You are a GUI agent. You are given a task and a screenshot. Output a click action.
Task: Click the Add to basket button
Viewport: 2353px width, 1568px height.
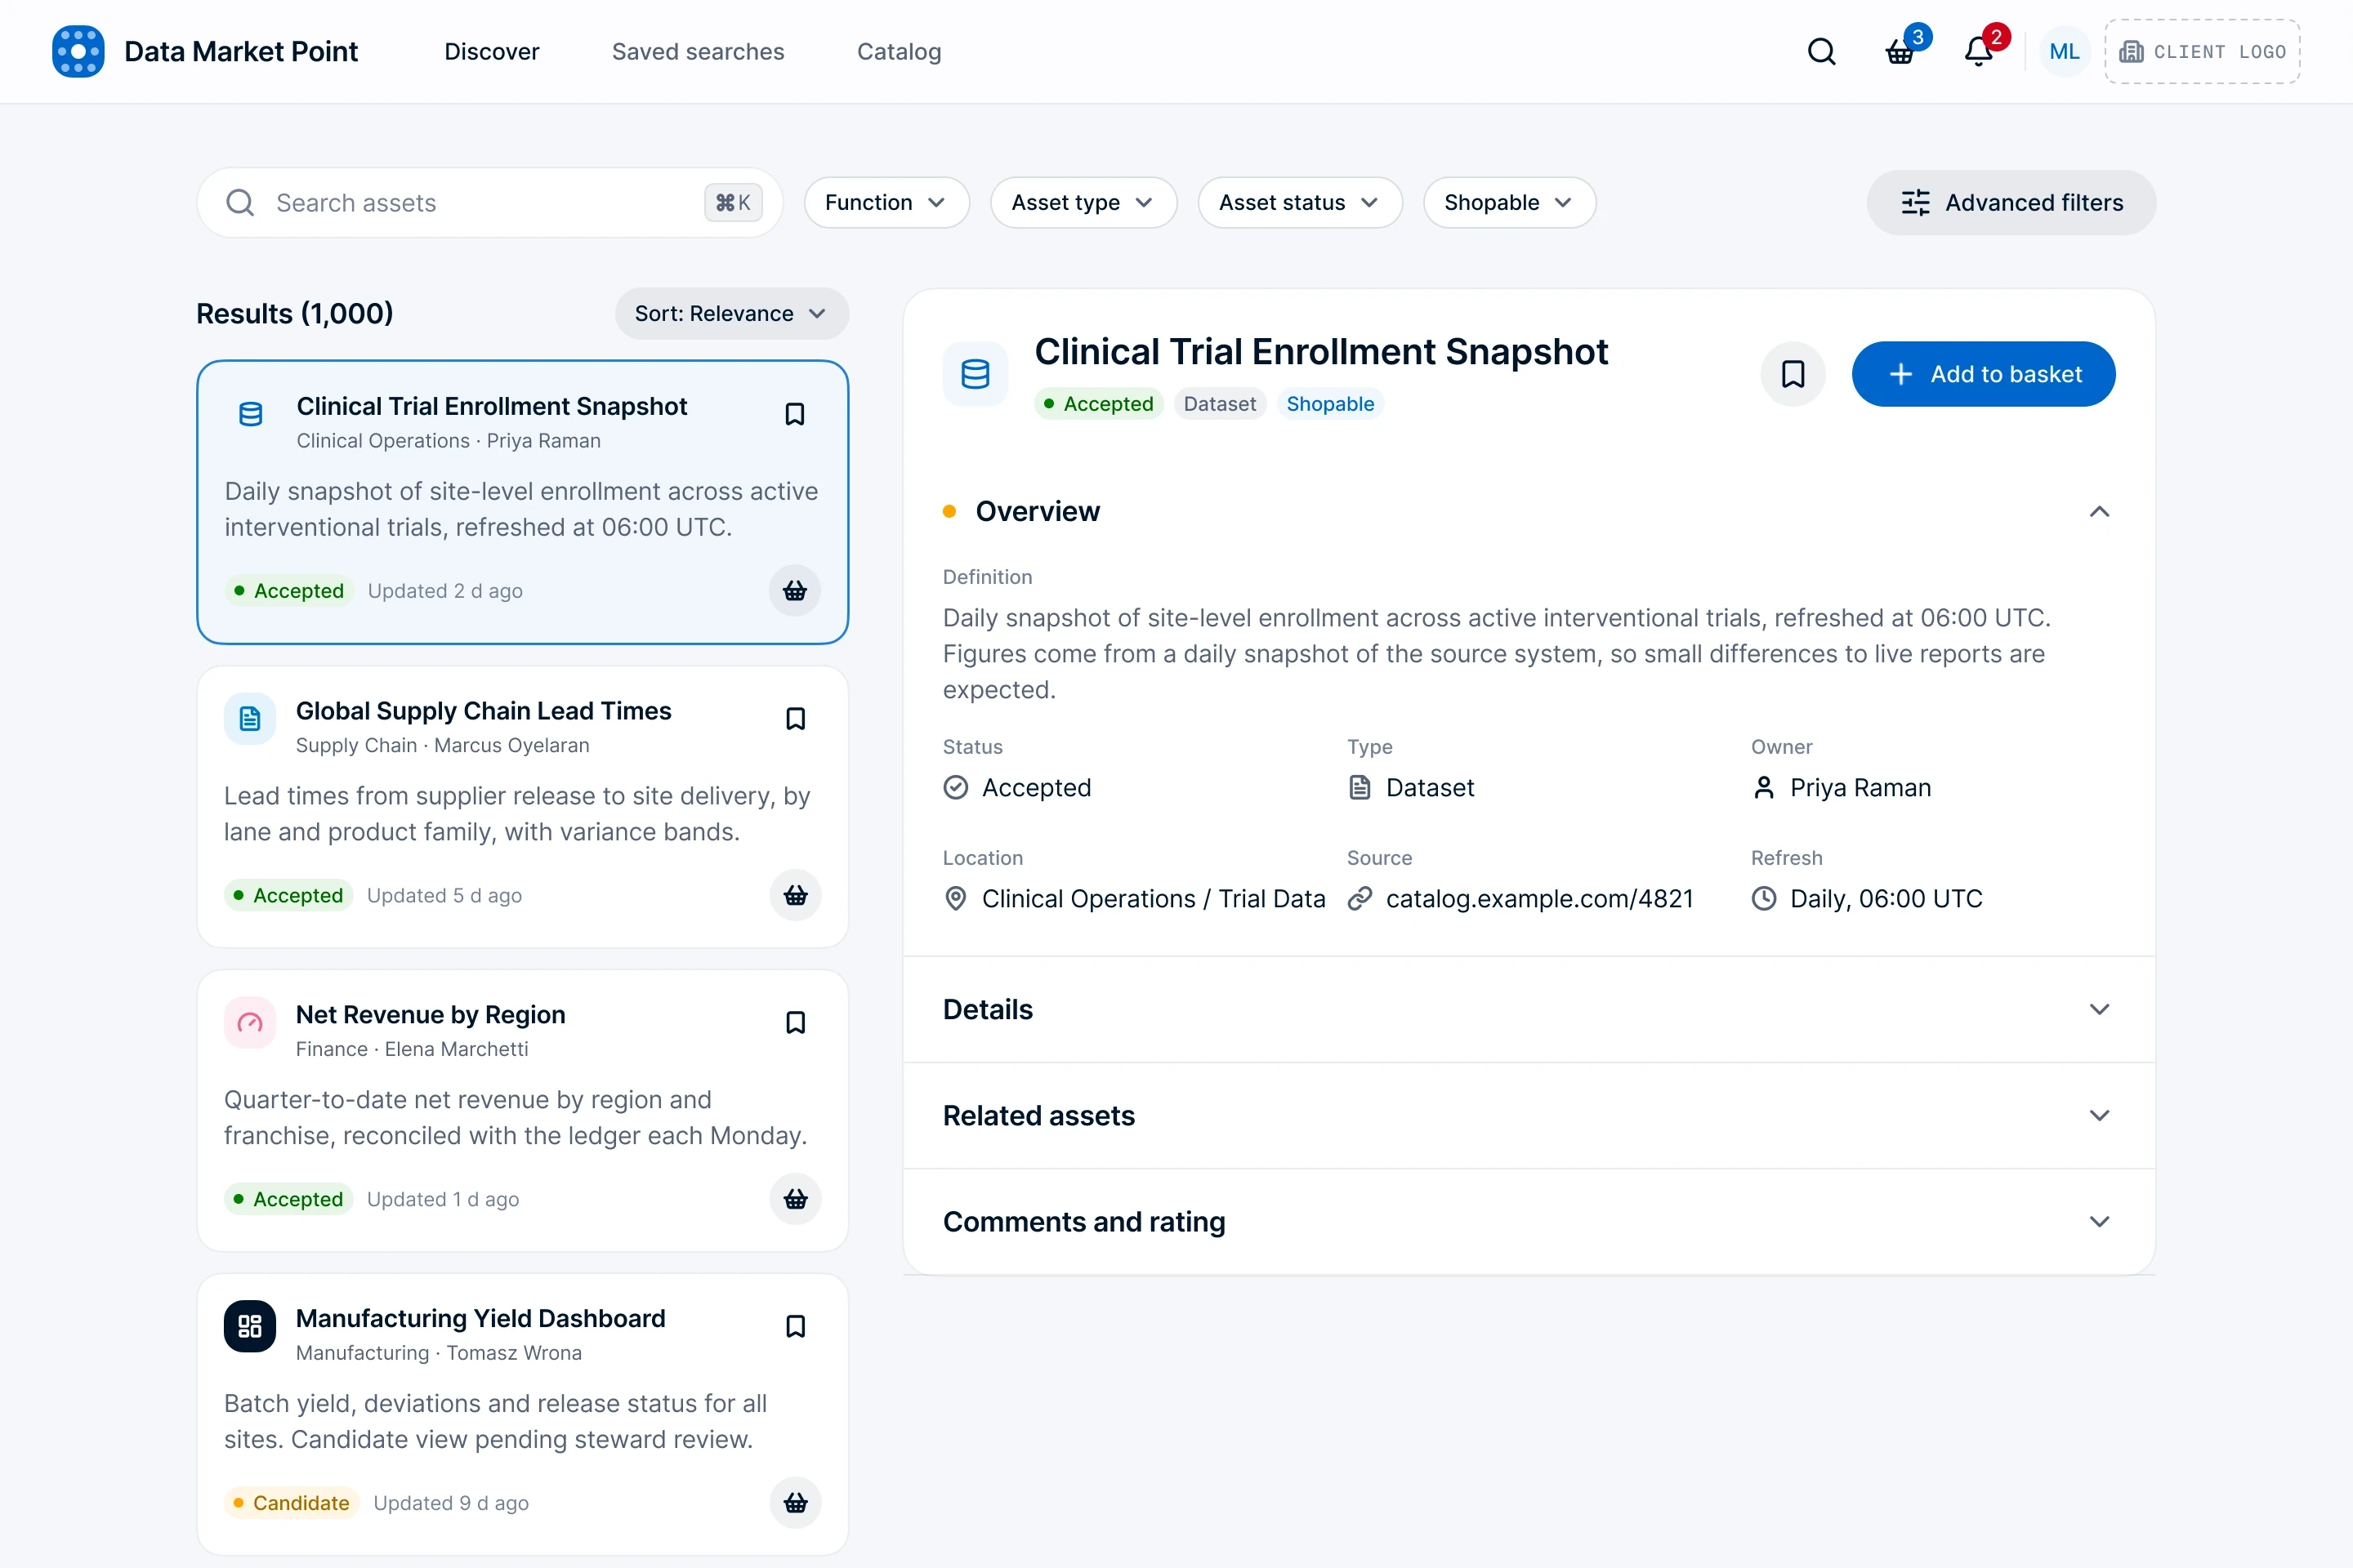1983,374
